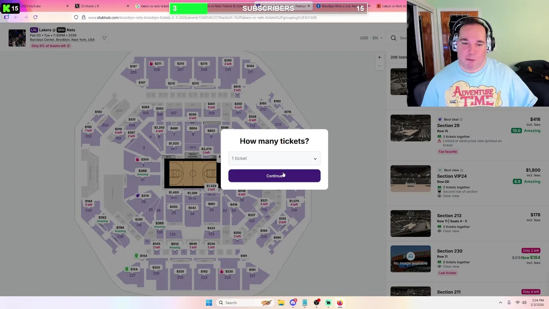Screen dimensions: 549x309
Task: Click the $368 'Amazing' price marker
Action: pos(142,172)
